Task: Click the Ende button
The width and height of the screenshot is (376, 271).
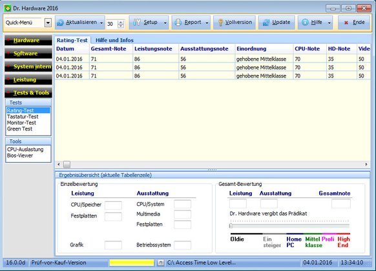Action: [353, 23]
